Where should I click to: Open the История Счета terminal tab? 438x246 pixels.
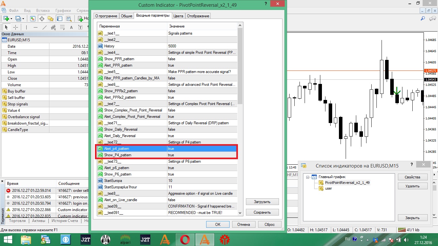click(x=65, y=221)
